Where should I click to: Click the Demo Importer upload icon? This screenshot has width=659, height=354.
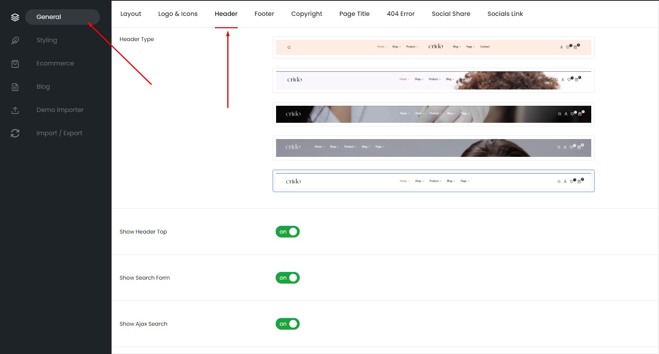click(x=15, y=110)
